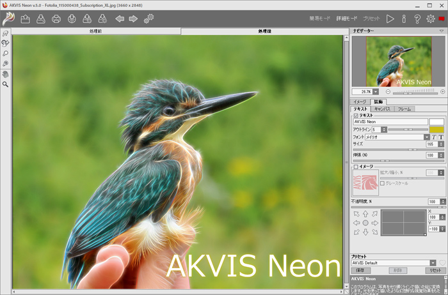Click the サイズ slider track
This screenshot has width=448, height=295.
point(398,149)
